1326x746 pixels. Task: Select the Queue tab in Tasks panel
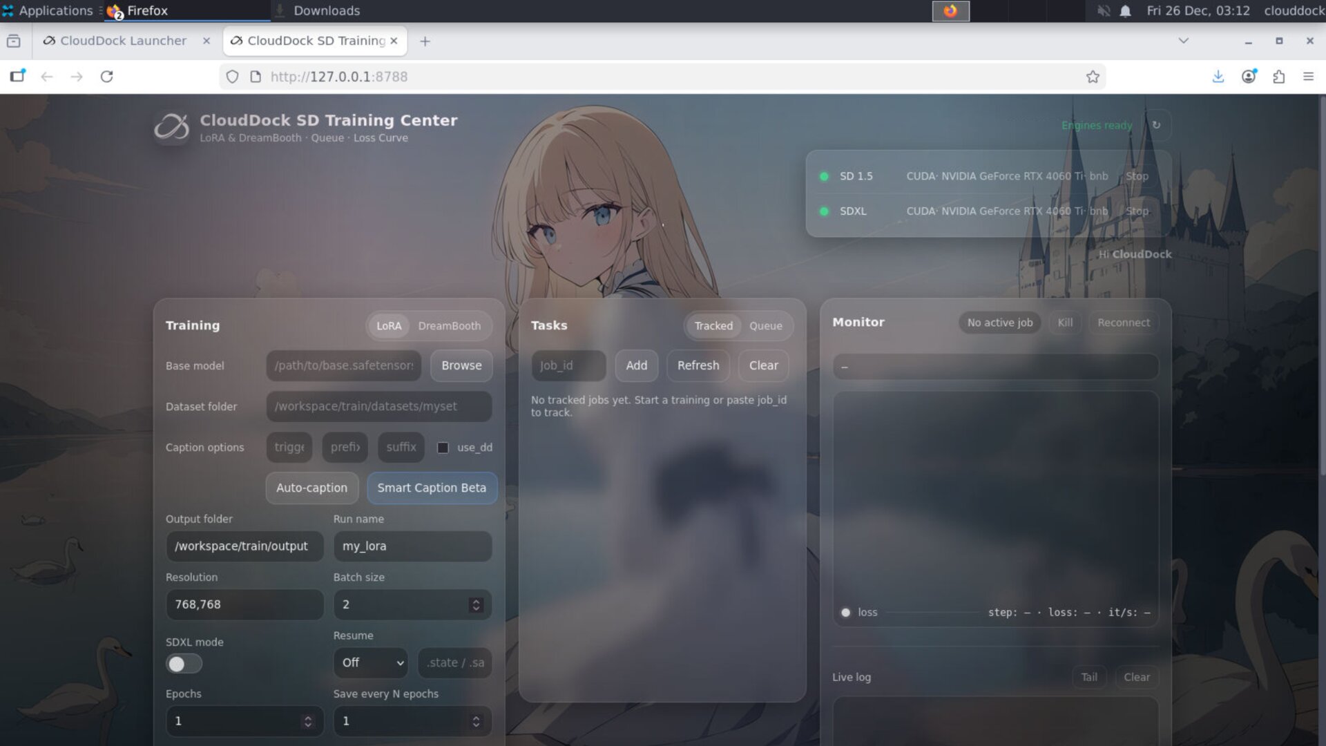766,325
